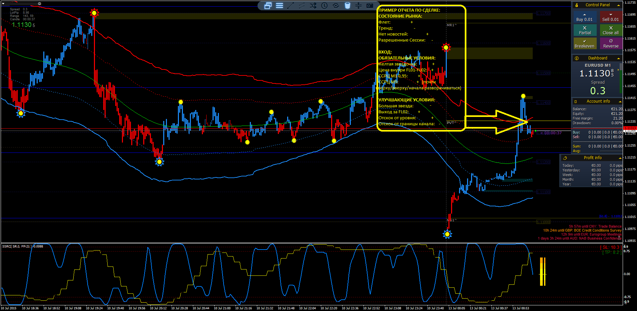Click the shuffle arrows toolbar icon
The width and height of the screenshot is (637, 311).
click(x=313, y=6)
